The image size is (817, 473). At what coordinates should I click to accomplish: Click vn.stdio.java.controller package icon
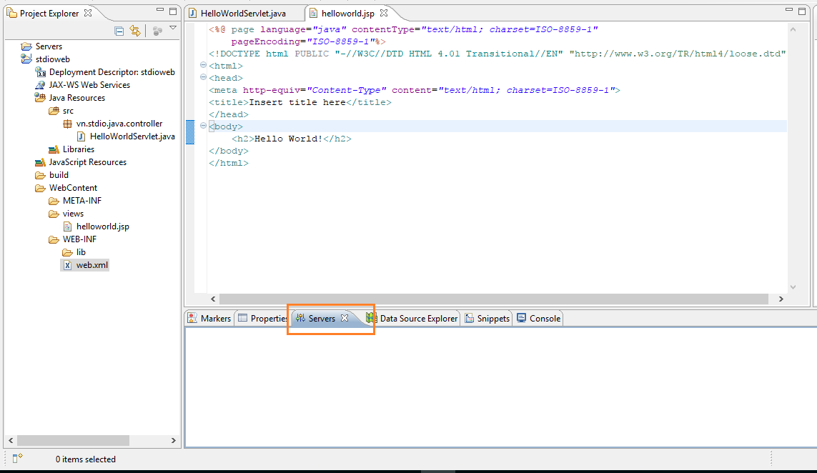pos(67,124)
